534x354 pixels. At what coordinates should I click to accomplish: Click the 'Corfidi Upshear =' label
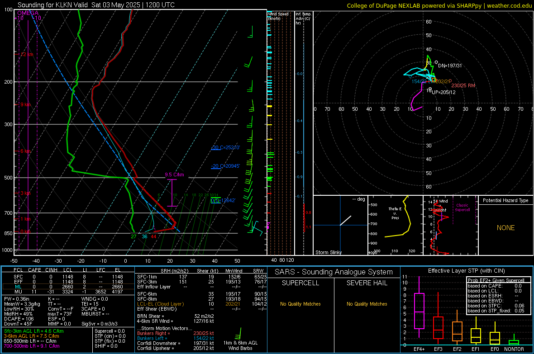pyautogui.click(x=156, y=348)
